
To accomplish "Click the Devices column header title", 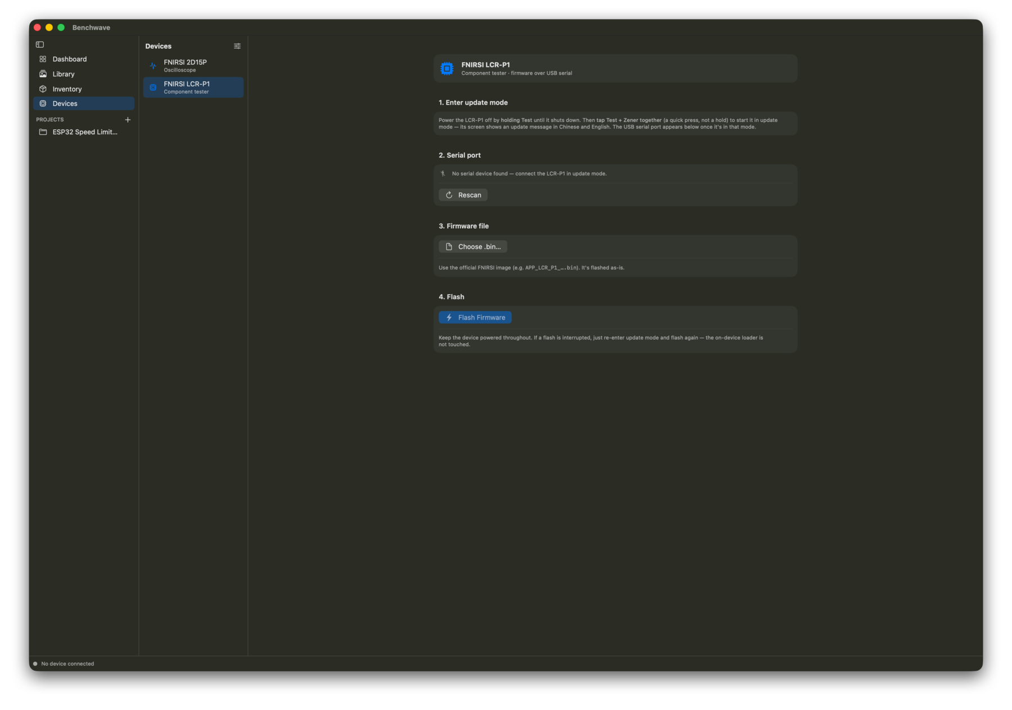I will pos(159,46).
